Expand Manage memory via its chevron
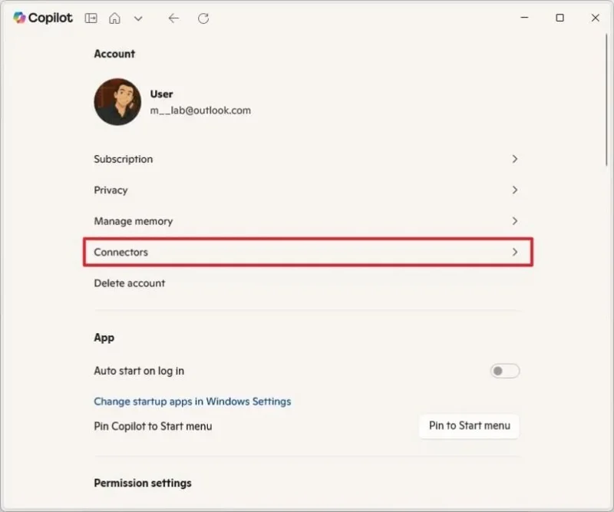Image resolution: width=614 pixels, height=512 pixels. (x=515, y=221)
